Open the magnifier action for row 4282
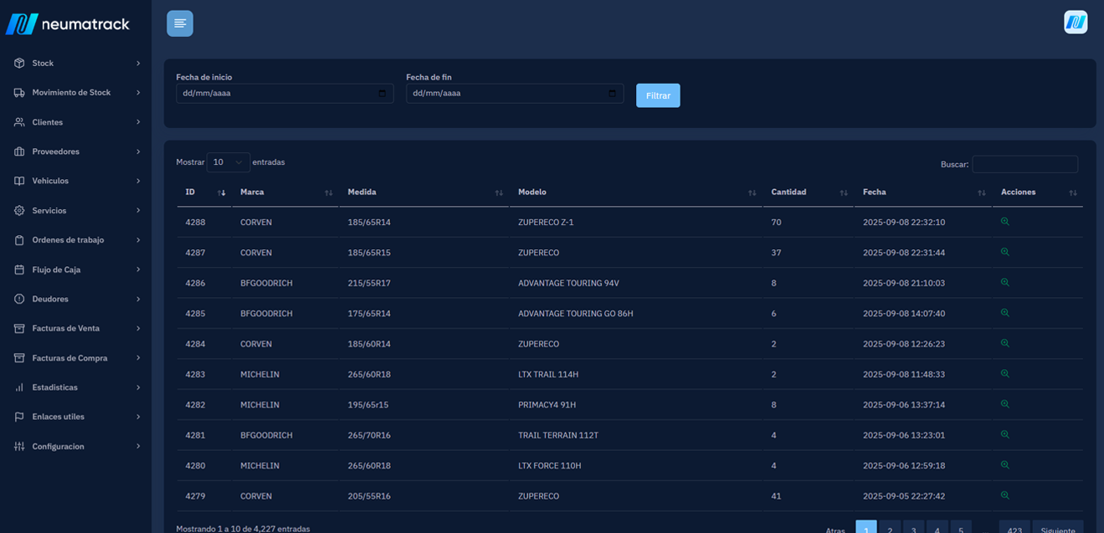The width and height of the screenshot is (1104, 533). tap(1004, 404)
